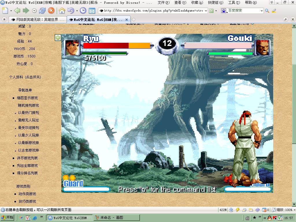296x222 pixels.
Task: Open the 列出全部游戏 link
Action: click(x=27, y=166)
